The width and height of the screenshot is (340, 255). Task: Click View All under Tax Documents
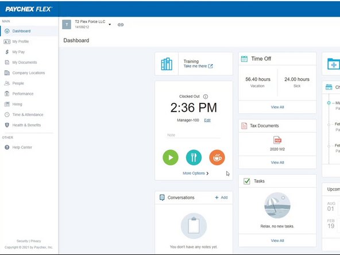[x=277, y=163]
